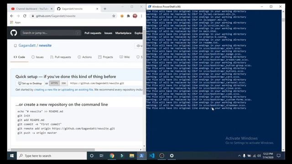The height and width of the screenshot is (164, 292).
Task: Select the Issues repository tab
Action: pos(37,57)
